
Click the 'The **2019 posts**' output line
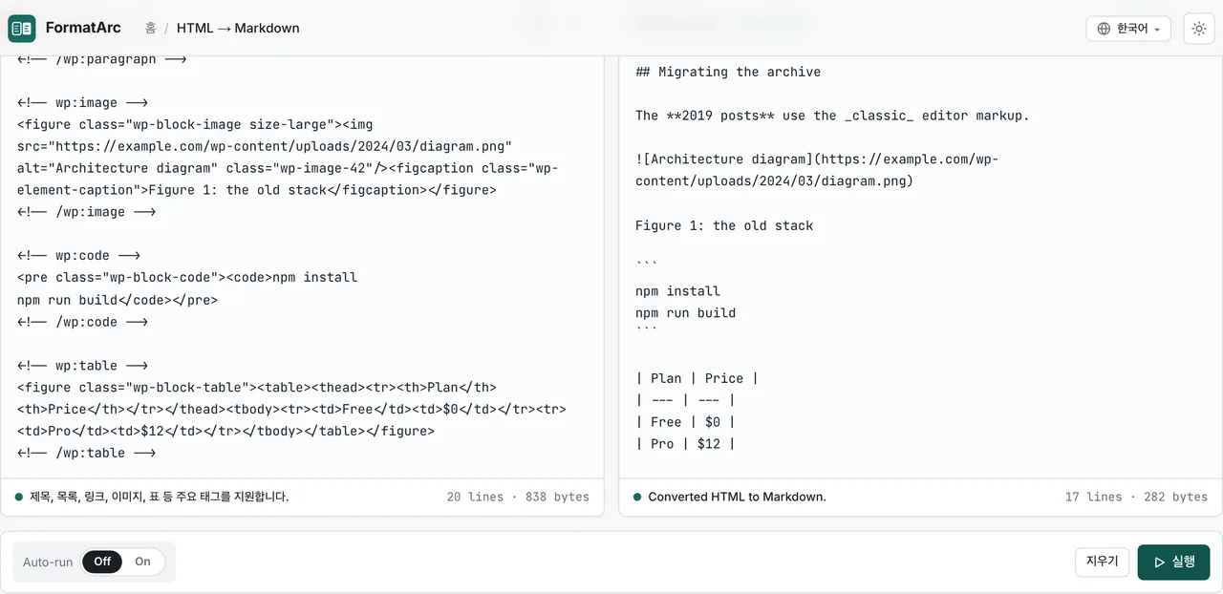(832, 116)
